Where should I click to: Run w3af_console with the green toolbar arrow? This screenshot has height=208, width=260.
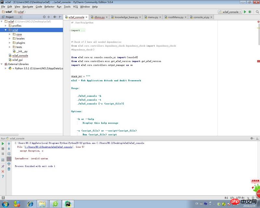pyautogui.click(x=245, y=12)
